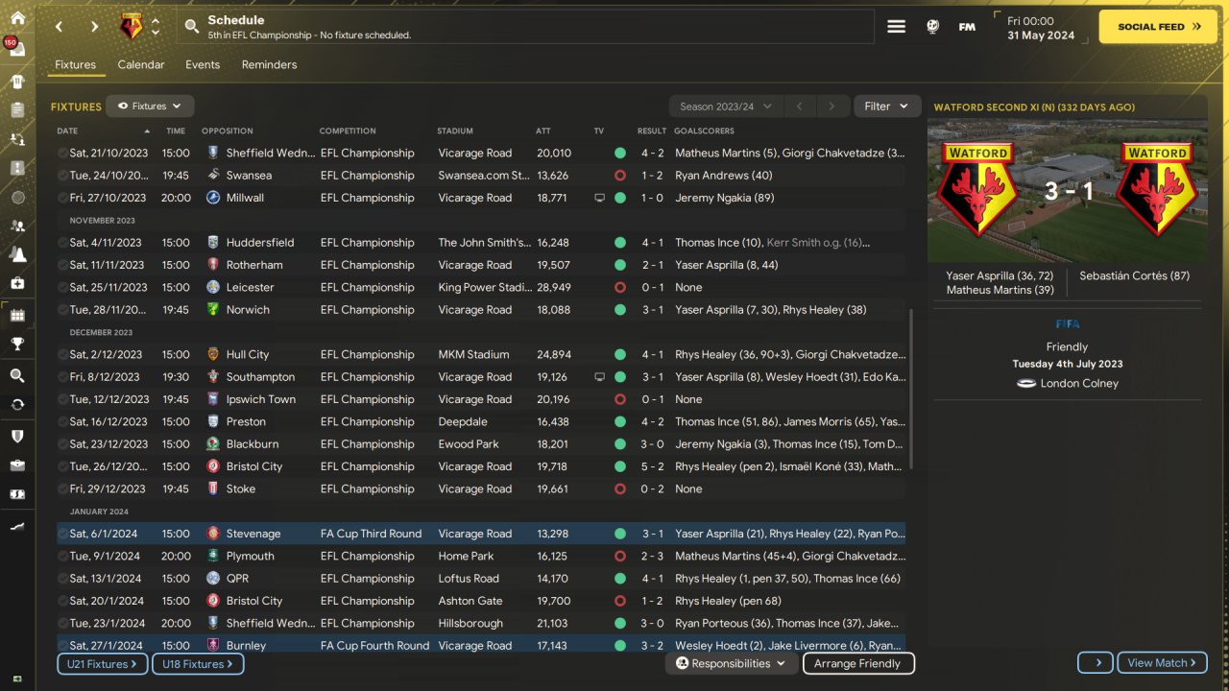Open the Schedule calendar icon in sidebar
The width and height of the screenshot is (1229, 691).
pos(17,315)
